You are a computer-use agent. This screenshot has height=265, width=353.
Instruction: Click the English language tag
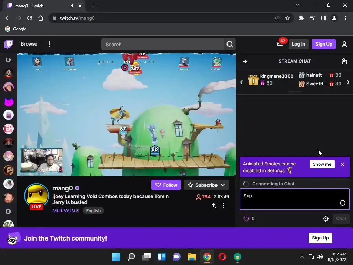[x=93, y=211]
